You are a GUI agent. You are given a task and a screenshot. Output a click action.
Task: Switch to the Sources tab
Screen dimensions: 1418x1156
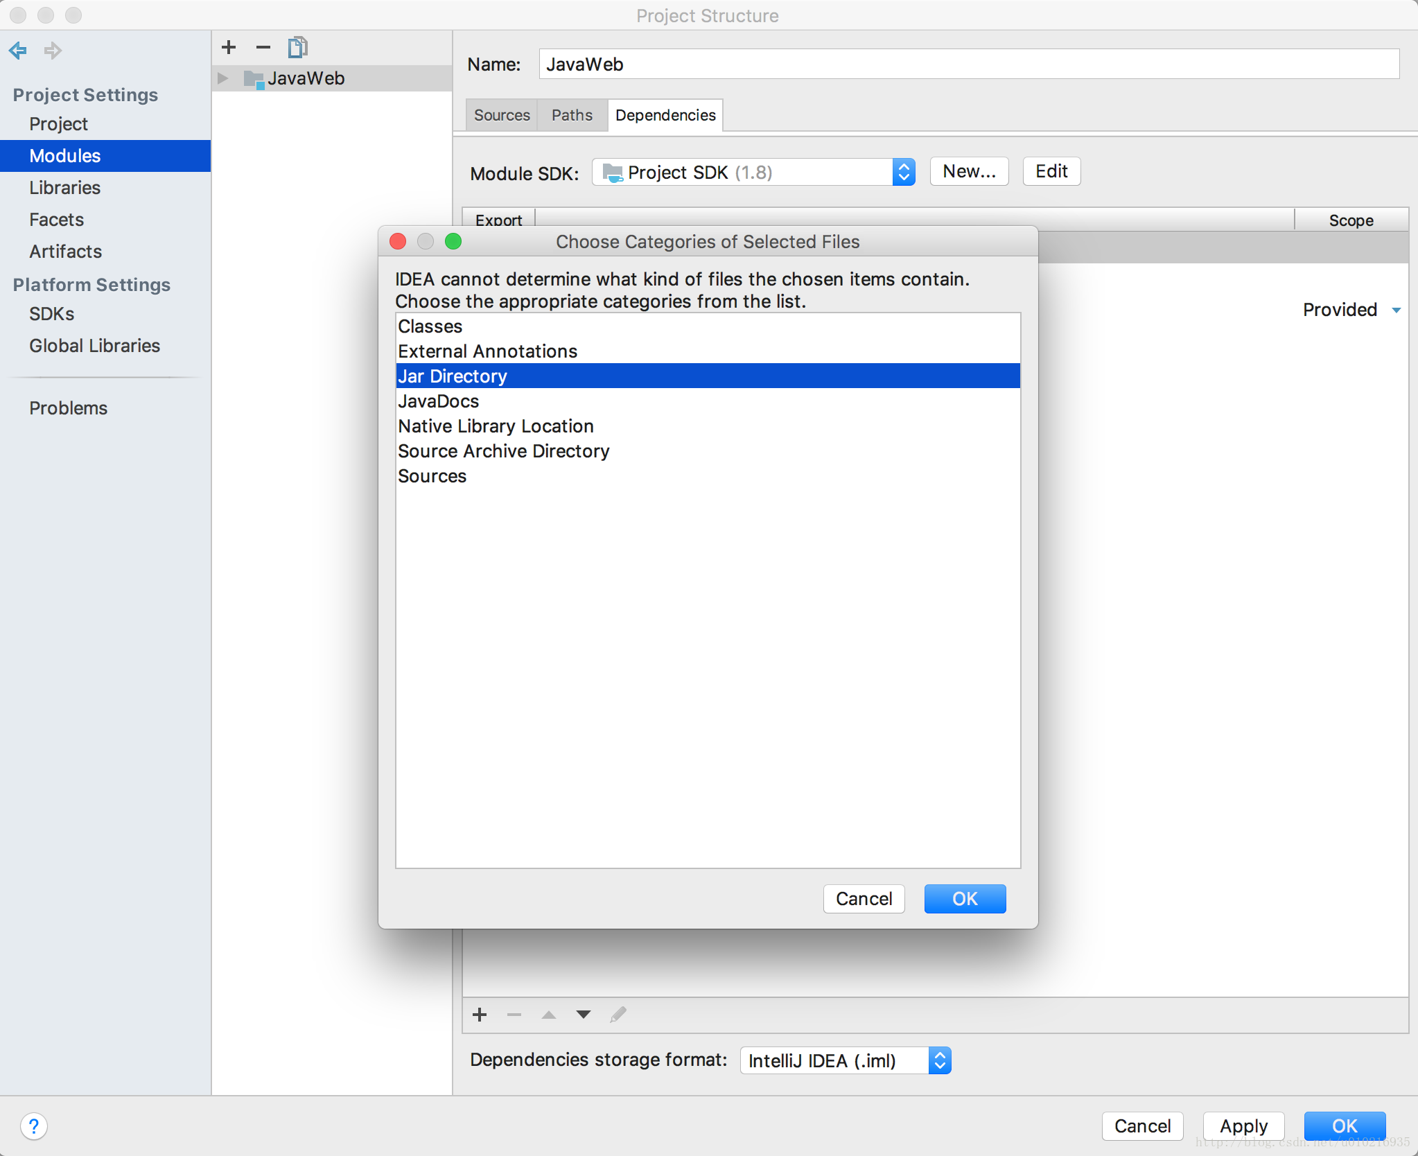tap(502, 115)
